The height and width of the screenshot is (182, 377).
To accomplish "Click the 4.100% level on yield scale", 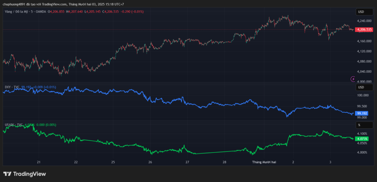I will [363, 134].
